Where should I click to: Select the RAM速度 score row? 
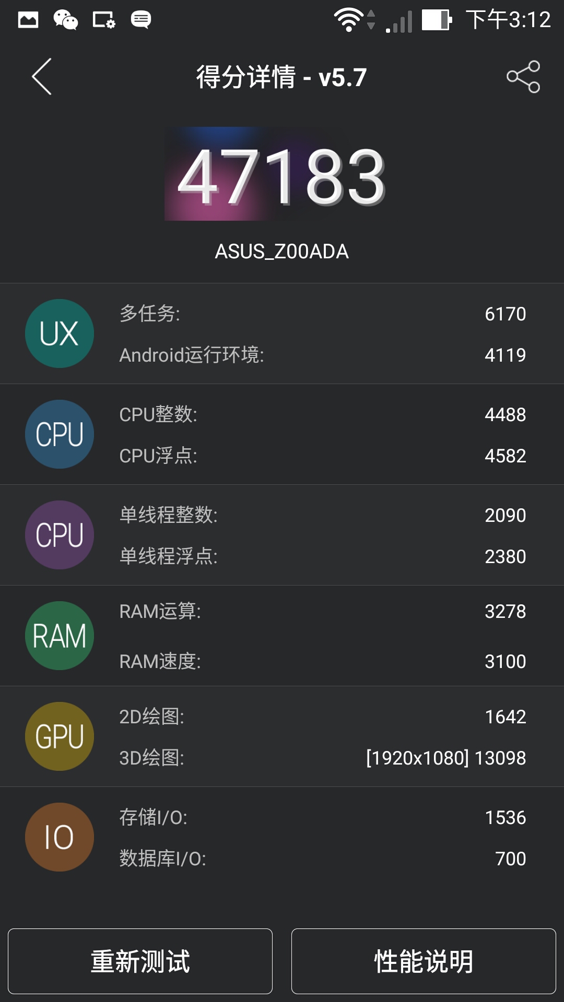322,661
